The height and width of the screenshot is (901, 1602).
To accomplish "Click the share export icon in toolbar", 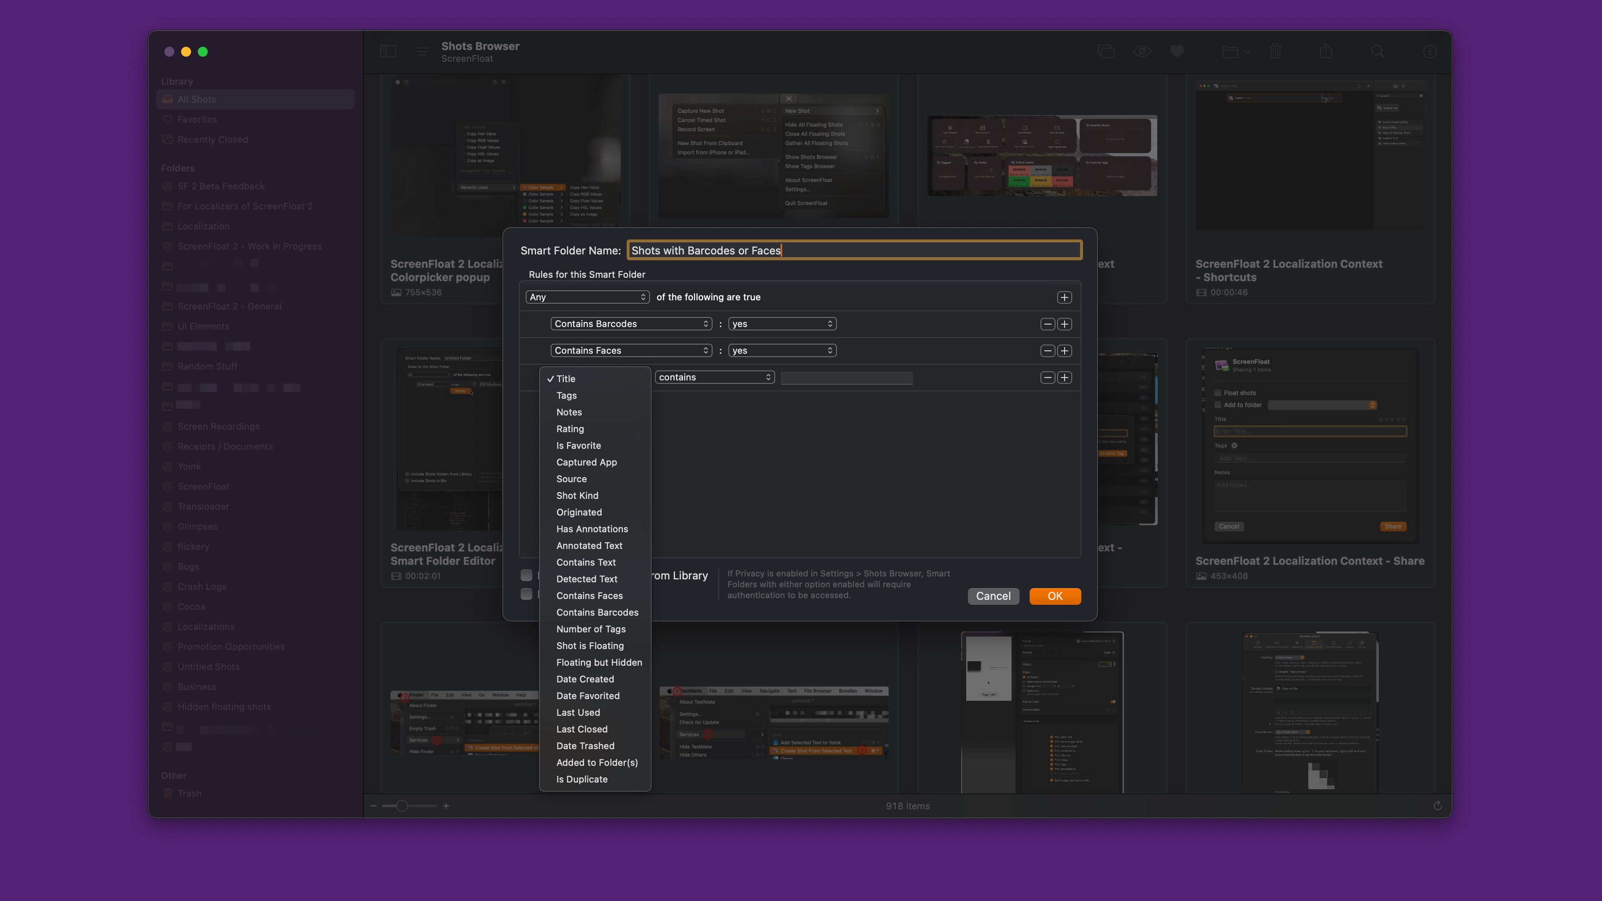I will tap(1327, 52).
